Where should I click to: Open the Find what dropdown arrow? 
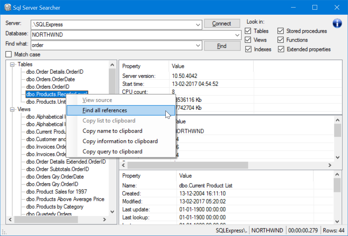pyautogui.click(x=198, y=45)
